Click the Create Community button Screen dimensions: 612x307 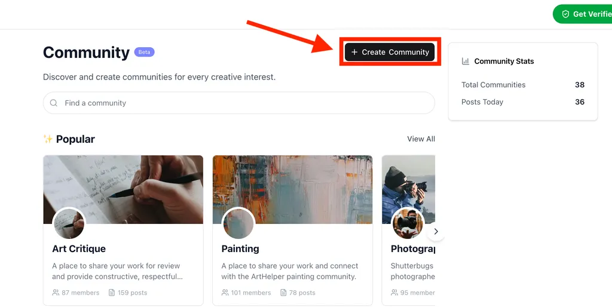coord(390,52)
